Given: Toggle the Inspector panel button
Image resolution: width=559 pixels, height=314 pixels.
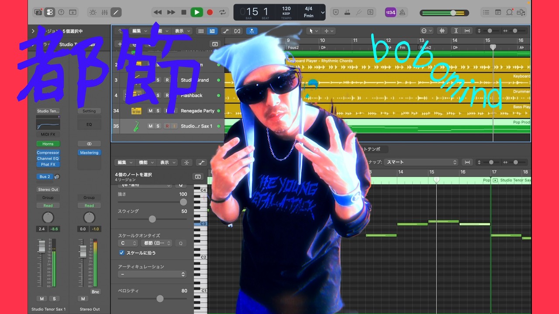Looking at the screenshot, I should point(50,12).
